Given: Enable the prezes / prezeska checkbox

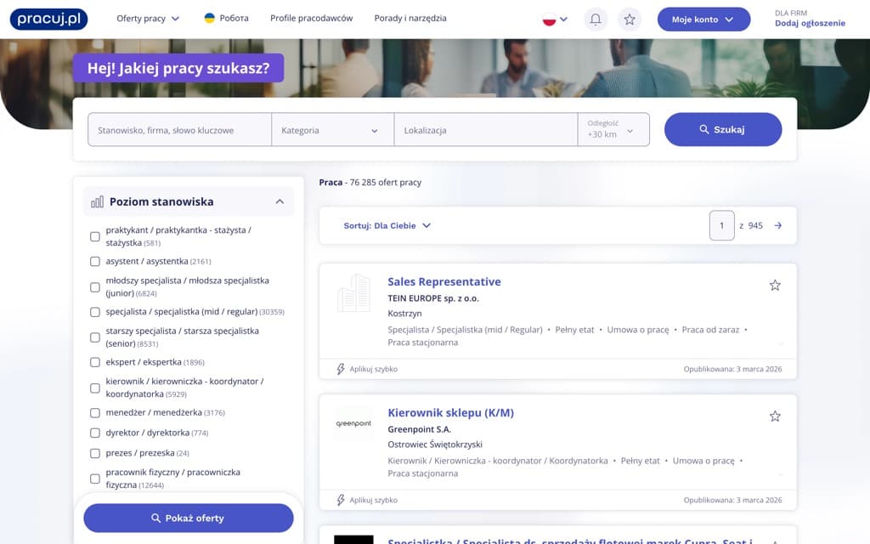Looking at the screenshot, I should click(94, 452).
